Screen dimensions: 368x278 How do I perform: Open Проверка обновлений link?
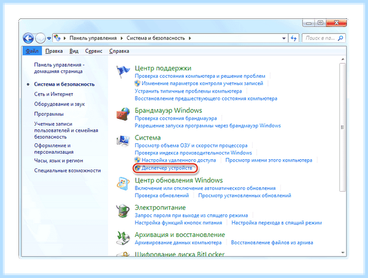coord(162,195)
